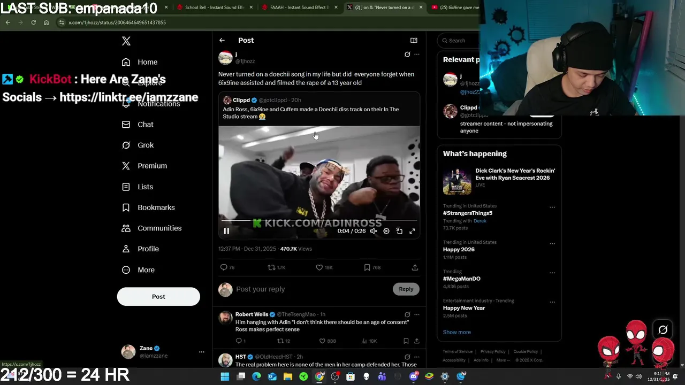
Task: Click the Post your reply field
Action: pyautogui.click(x=313, y=289)
